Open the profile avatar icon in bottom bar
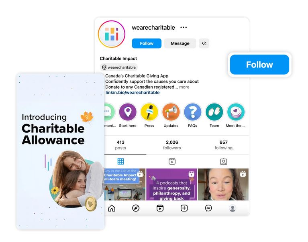This screenshot has height=242, width=308. click(233, 208)
